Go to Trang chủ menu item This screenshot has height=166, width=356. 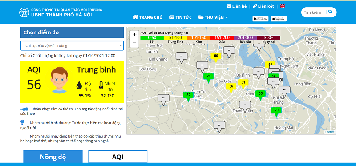148,17
